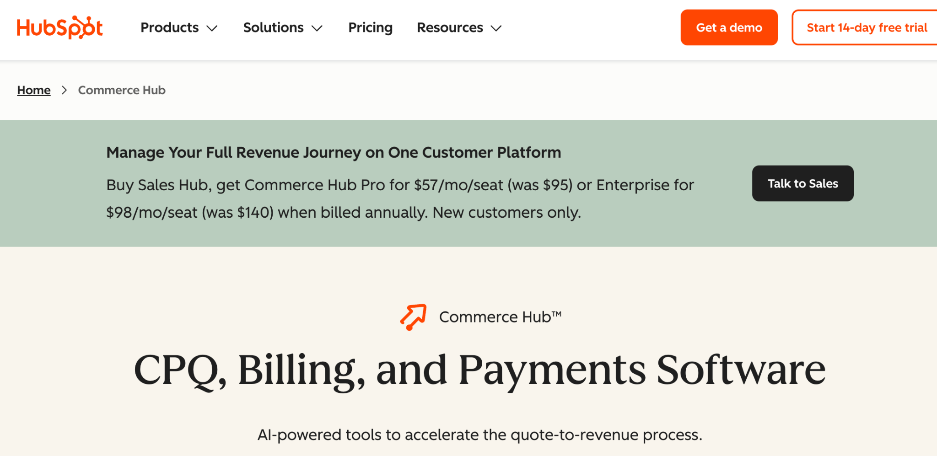This screenshot has height=456, width=937.
Task: Expand the Resources chevron arrow
Action: (496, 28)
